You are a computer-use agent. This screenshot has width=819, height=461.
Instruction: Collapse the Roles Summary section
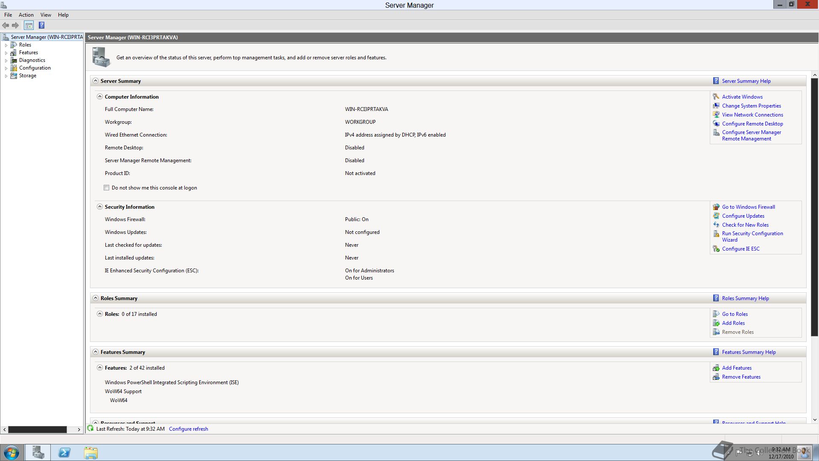[x=96, y=298]
